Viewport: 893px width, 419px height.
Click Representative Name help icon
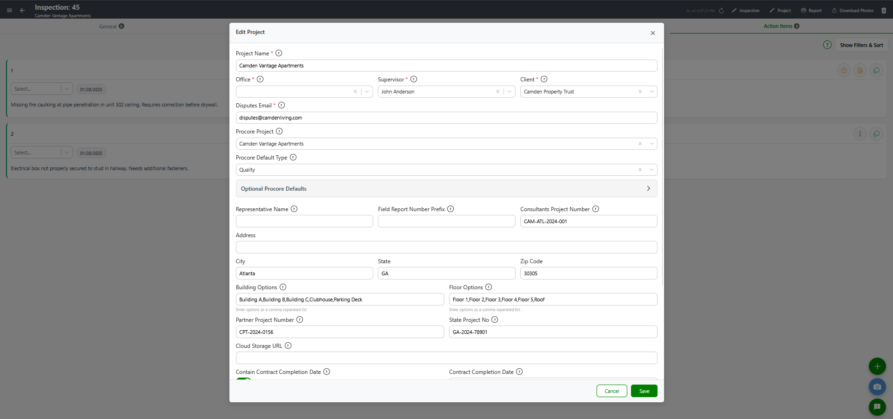(294, 209)
